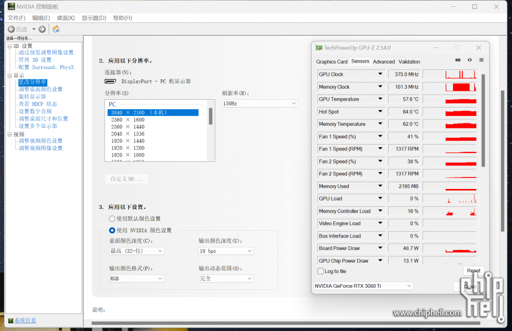512x331 pixels.
Task: Collapse the 显示 tree node
Action: click(x=10, y=75)
